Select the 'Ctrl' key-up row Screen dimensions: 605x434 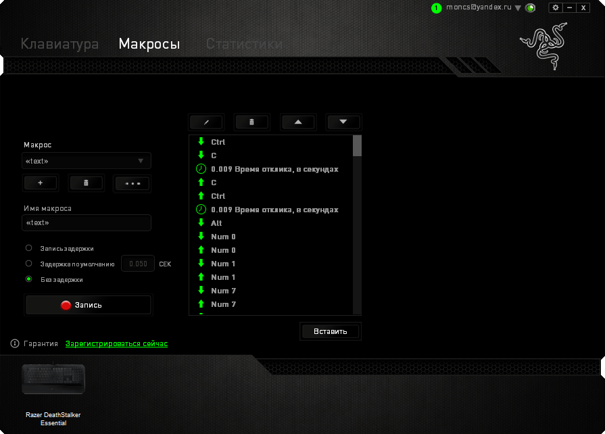pyautogui.click(x=271, y=196)
